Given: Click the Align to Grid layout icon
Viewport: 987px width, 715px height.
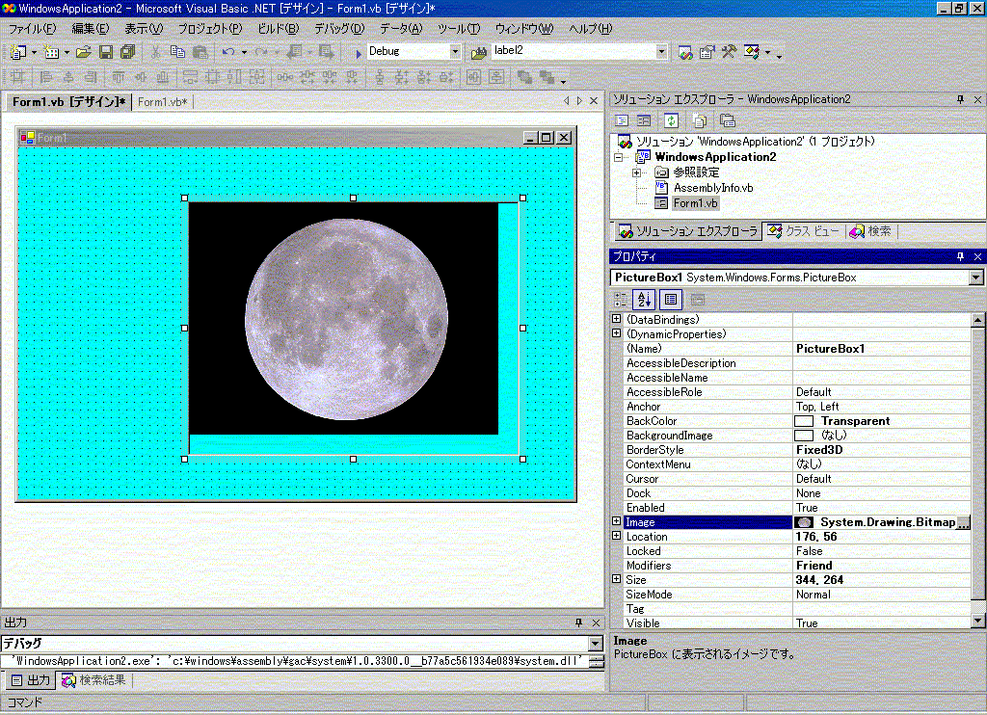Looking at the screenshot, I should [x=17, y=77].
